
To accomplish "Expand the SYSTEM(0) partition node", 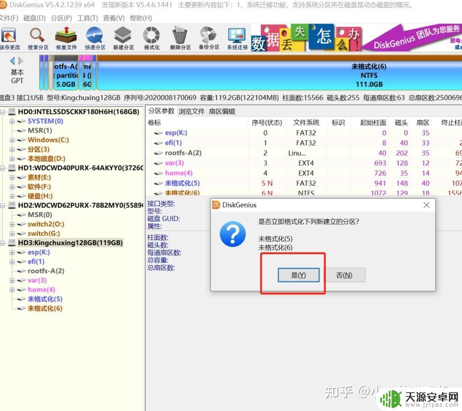I will click(x=12, y=121).
